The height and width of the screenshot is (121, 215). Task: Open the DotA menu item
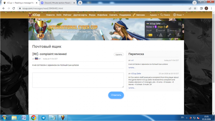pyautogui.click(x=59, y=15)
